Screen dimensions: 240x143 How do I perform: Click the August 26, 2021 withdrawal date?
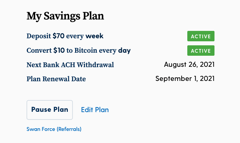189,64
